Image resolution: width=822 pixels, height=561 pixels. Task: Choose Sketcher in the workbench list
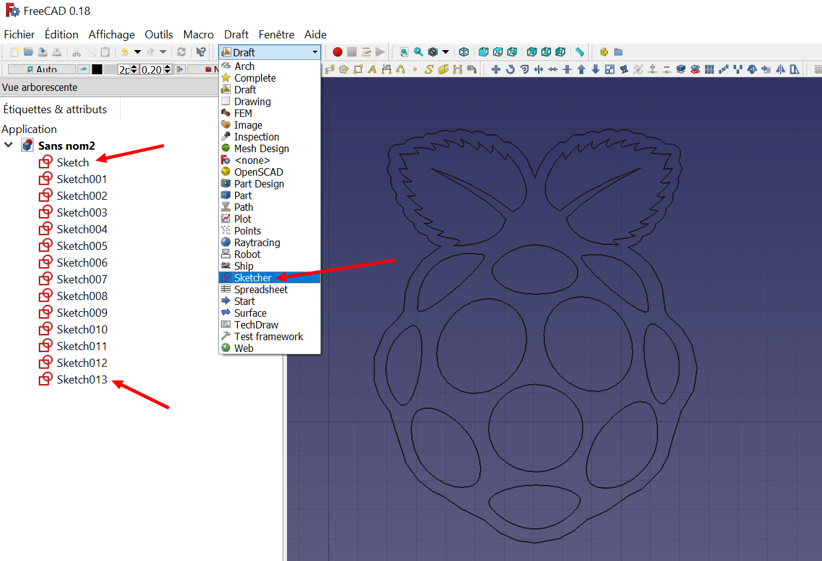[270, 278]
